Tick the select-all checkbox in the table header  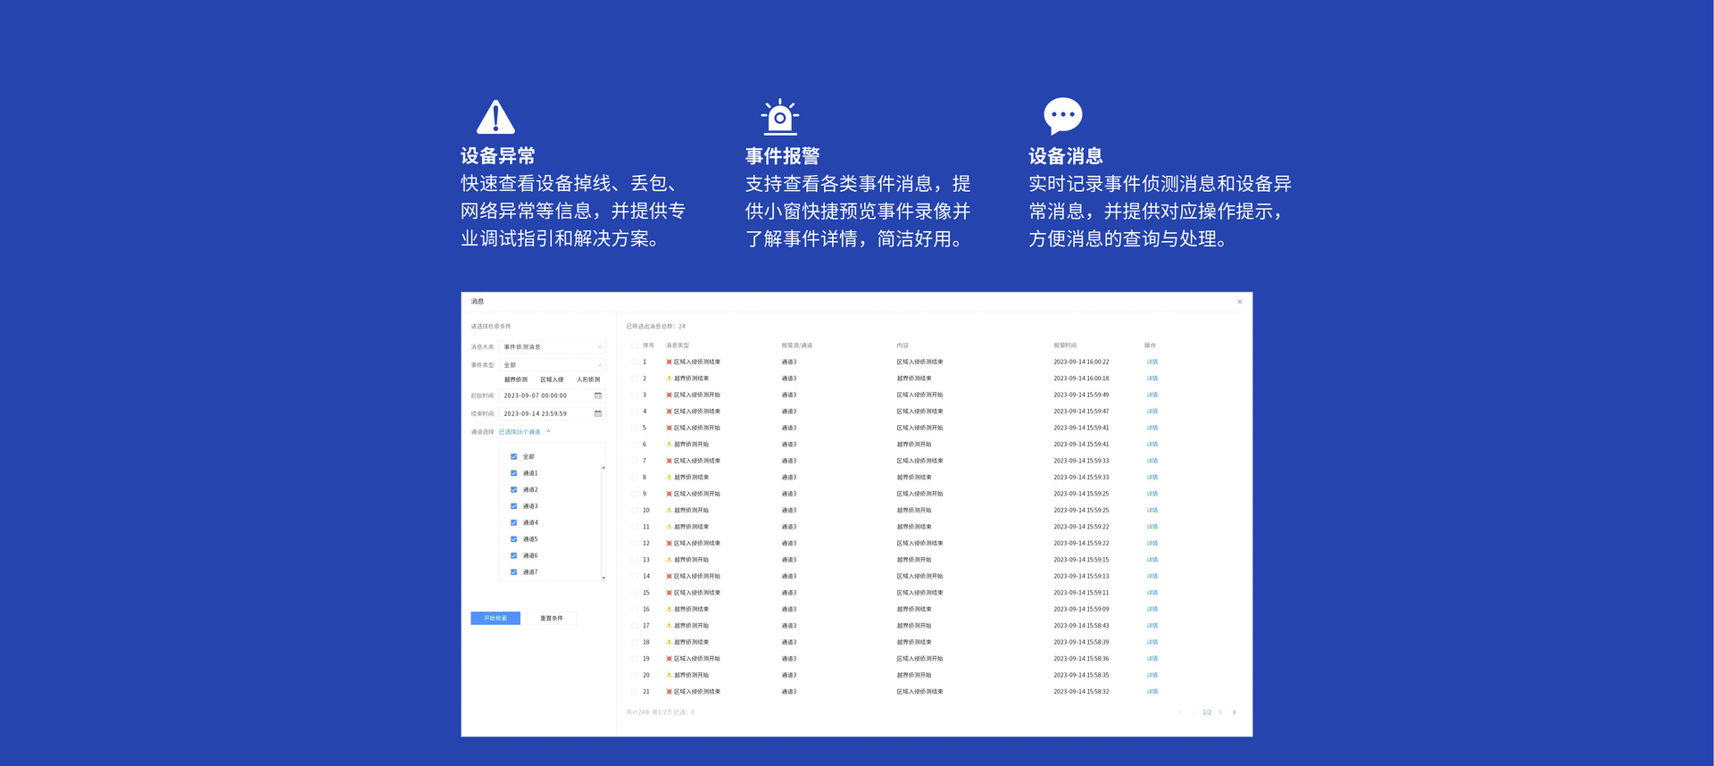click(x=634, y=346)
